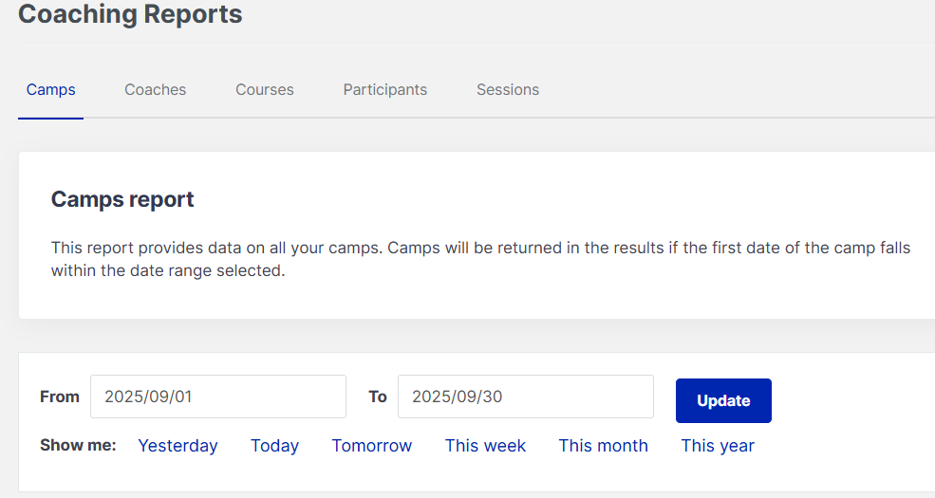Select the Courses tab
The width and height of the screenshot is (935, 498).
pyautogui.click(x=265, y=90)
